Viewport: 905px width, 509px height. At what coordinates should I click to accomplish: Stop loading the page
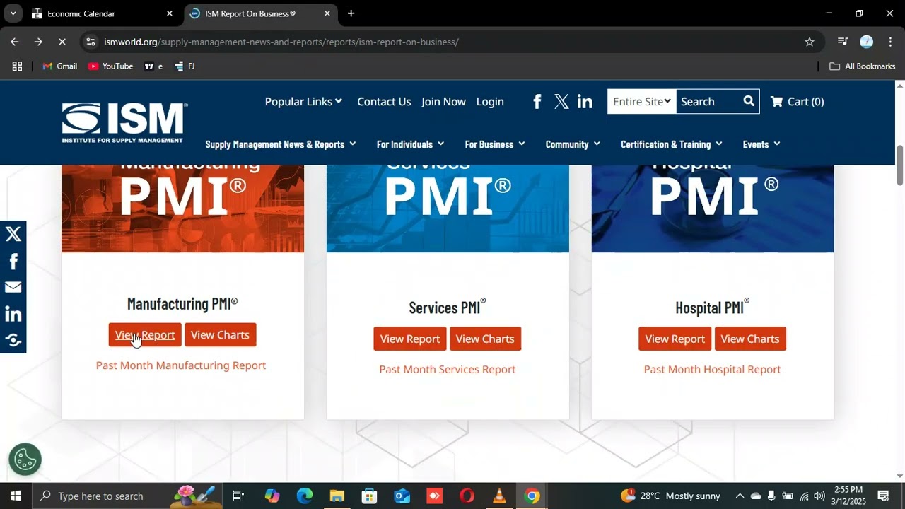(x=62, y=42)
